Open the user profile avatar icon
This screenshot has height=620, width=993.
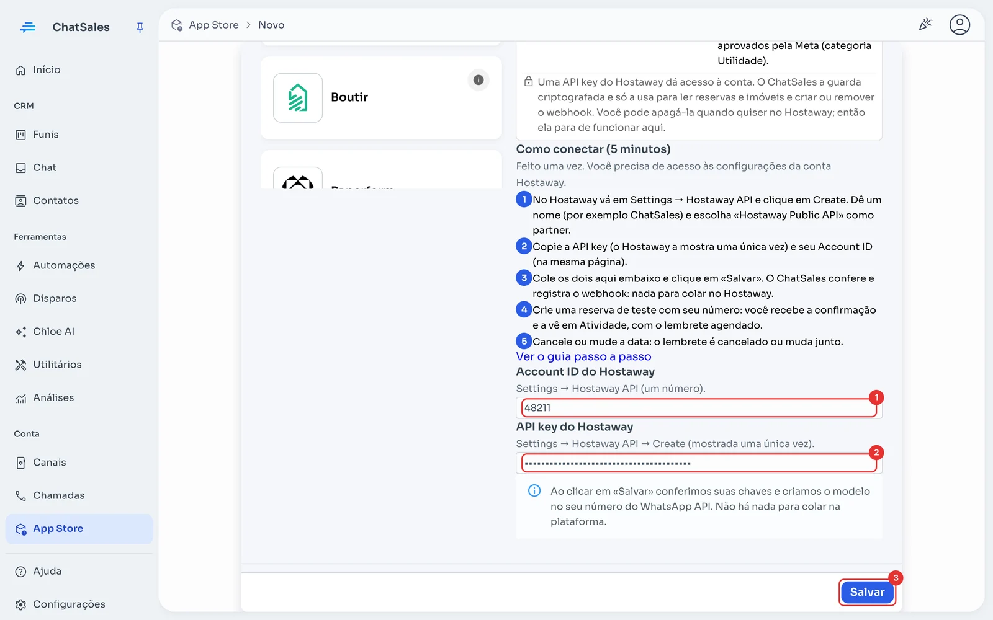(959, 25)
